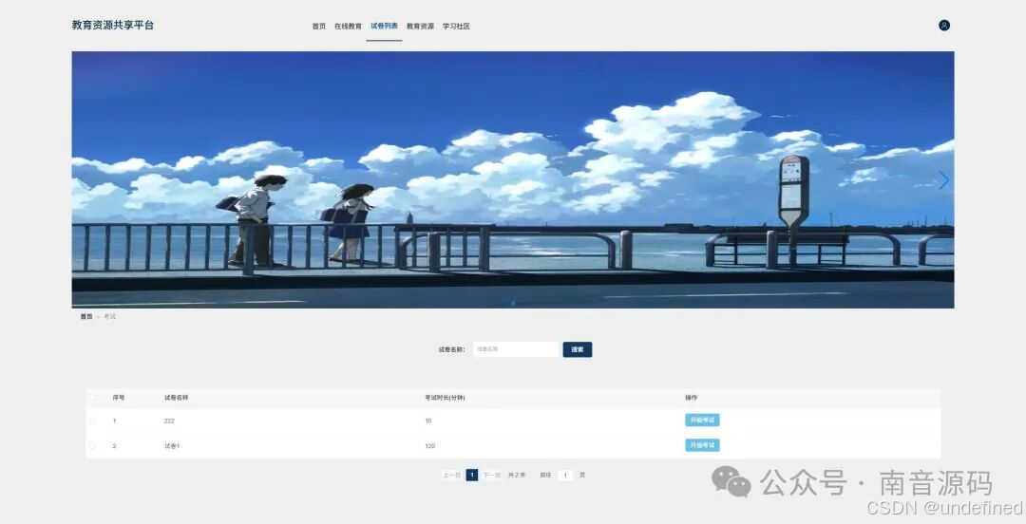Click the 操作 column header

click(691, 398)
